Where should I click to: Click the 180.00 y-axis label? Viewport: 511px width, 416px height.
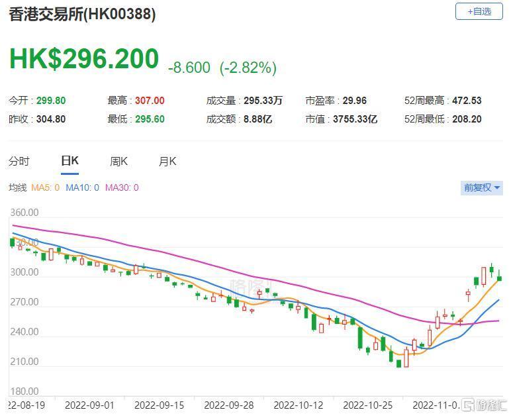[x=24, y=391]
